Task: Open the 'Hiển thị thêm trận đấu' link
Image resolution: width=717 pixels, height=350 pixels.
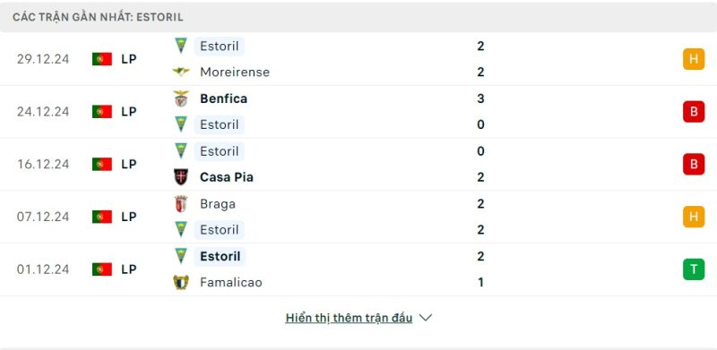Action: click(349, 318)
